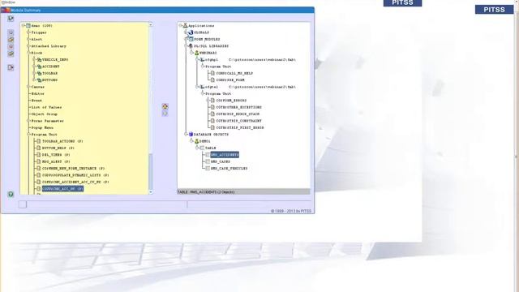The image size is (519, 292).
Task: Select the BUTTONS block icon
Action: click(x=39, y=80)
